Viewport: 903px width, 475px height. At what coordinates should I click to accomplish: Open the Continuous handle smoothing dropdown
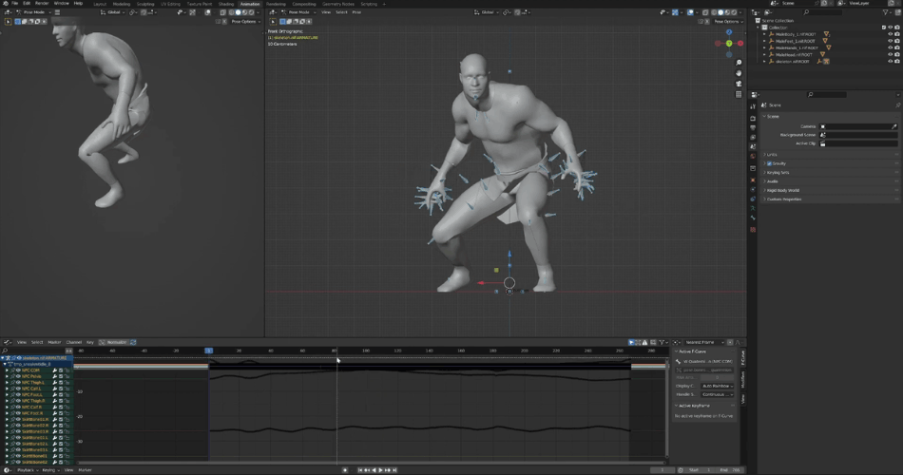click(x=717, y=394)
